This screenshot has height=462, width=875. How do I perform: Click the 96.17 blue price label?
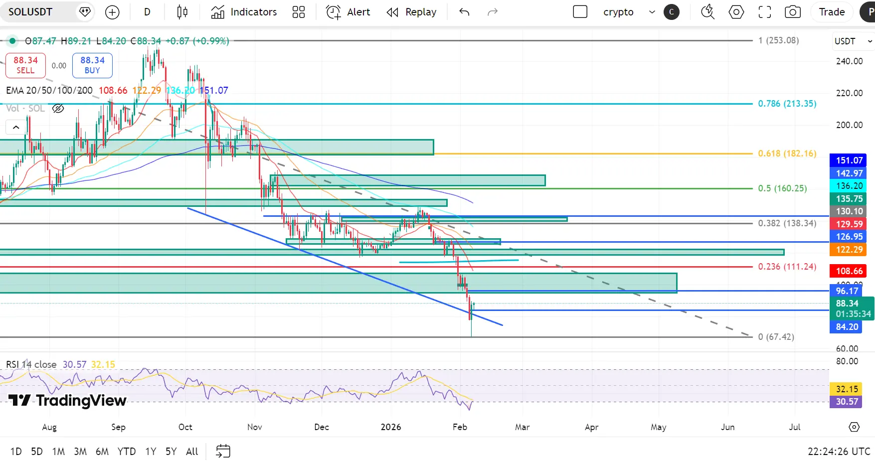tap(847, 291)
